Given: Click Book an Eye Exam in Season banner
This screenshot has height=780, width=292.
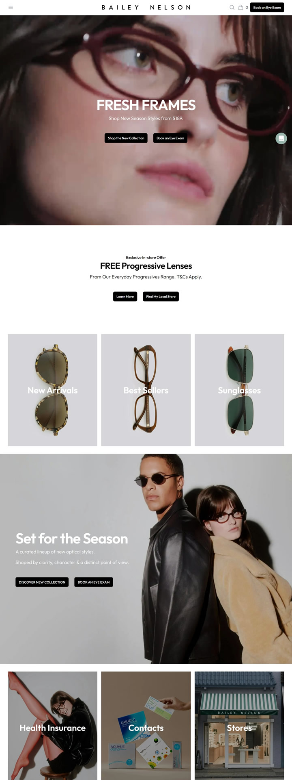Looking at the screenshot, I should pyautogui.click(x=94, y=582).
